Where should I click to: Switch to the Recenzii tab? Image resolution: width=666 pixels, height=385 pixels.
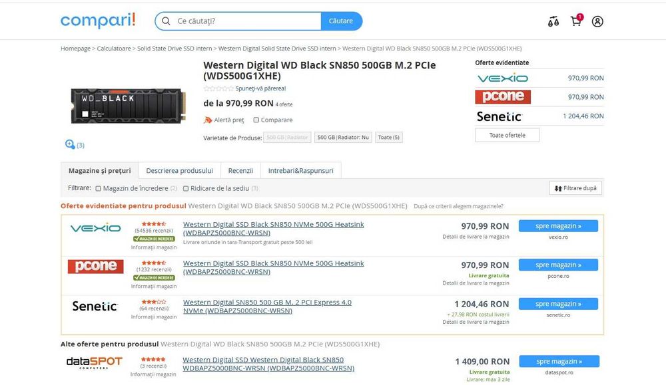(240, 170)
